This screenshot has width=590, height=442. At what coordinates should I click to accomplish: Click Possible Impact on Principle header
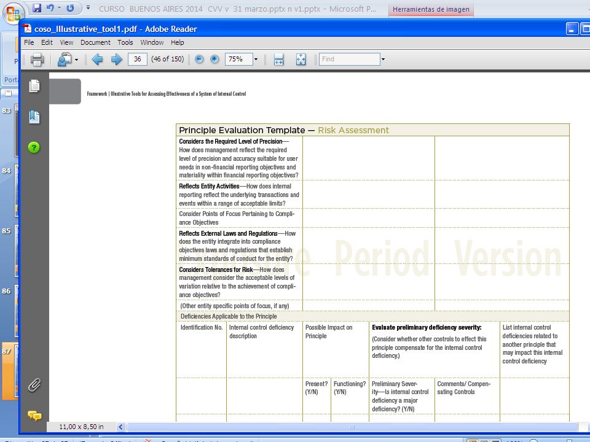(x=329, y=331)
